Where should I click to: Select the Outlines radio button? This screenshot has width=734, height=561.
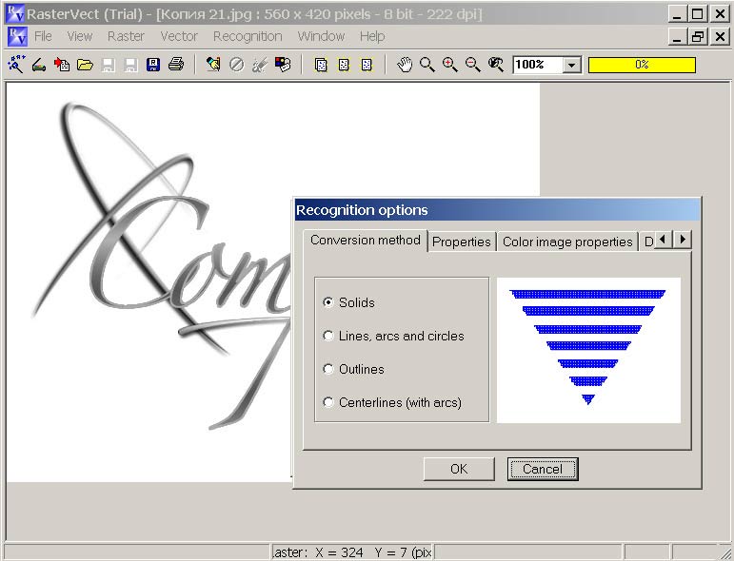[329, 369]
